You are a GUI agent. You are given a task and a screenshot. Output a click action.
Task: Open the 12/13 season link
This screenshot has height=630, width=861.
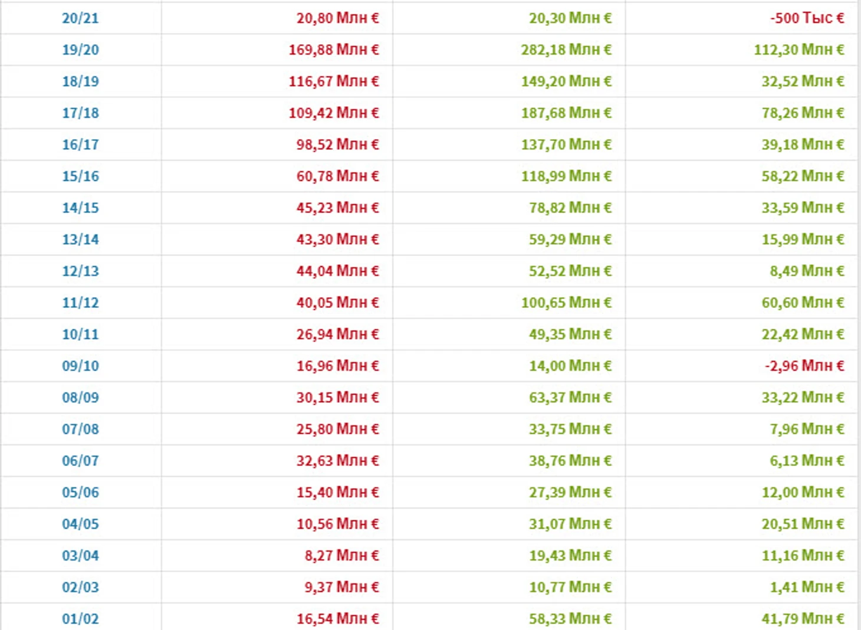point(80,271)
